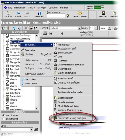Viewport: 125px width, 140px height.
Task: Click the lightning bolt next to Direkteingabe
Action: [x=68, y=16]
